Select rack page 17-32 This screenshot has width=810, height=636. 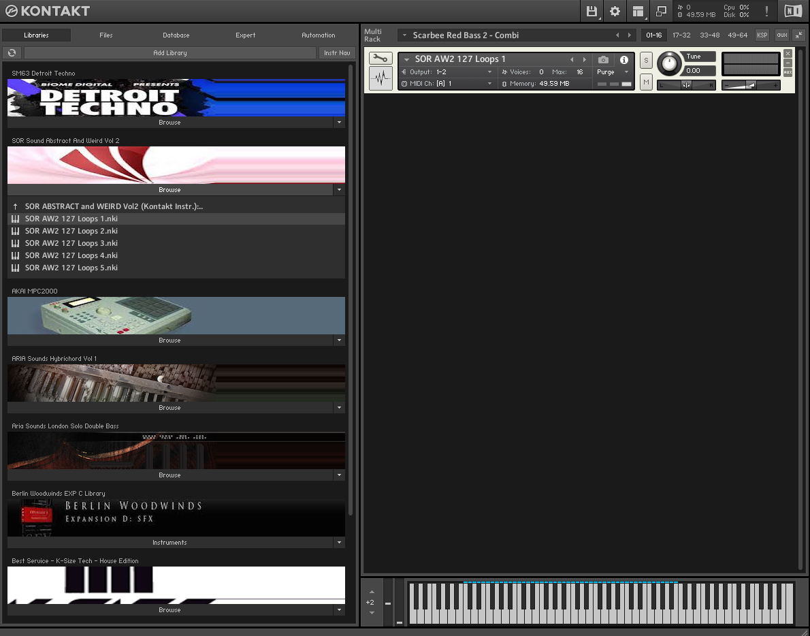[x=681, y=35]
